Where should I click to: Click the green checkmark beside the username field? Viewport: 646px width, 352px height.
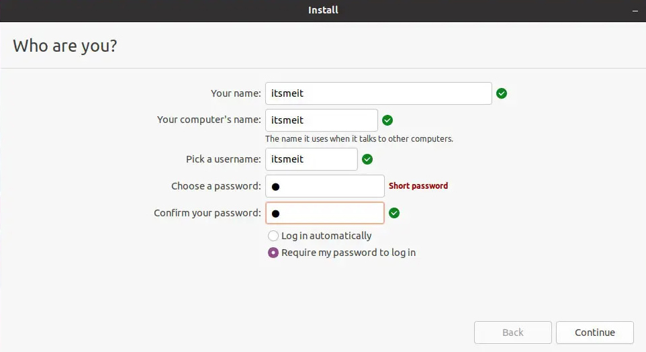367,159
